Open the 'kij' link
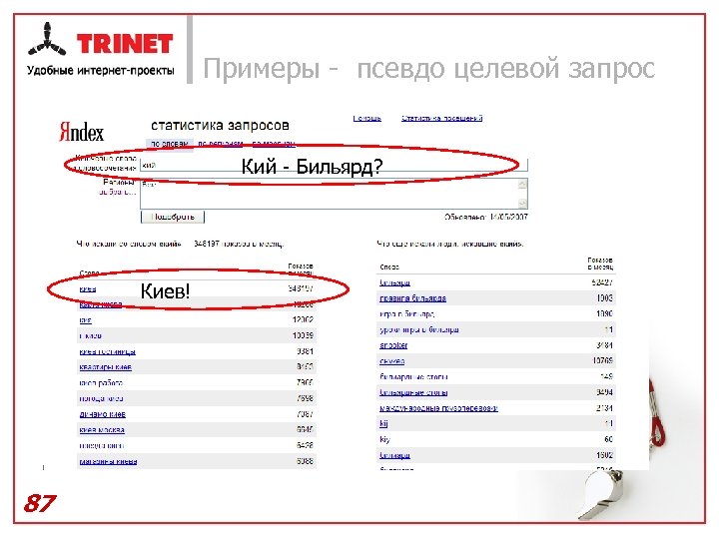Screen dimensions: 719x539 383,423
